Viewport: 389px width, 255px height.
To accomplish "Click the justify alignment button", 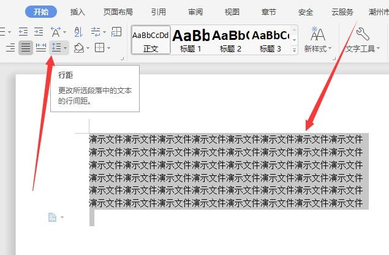I will click(25, 48).
